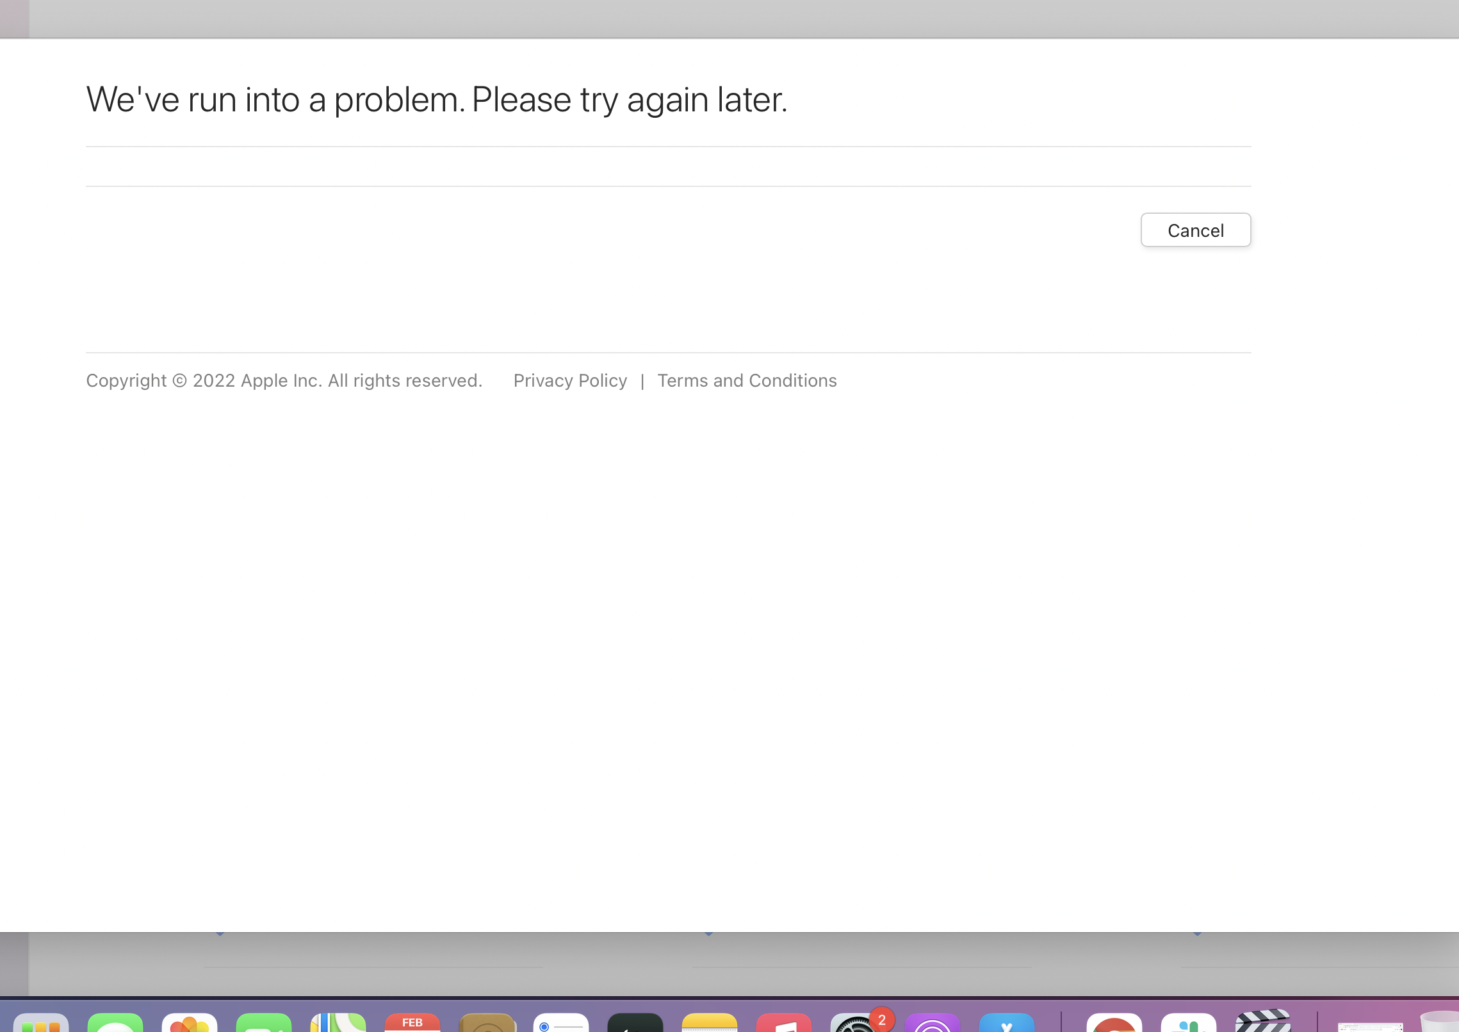Open the dark Apple TV dock icon
Image resolution: width=1459 pixels, height=1032 pixels.
click(635, 1023)
